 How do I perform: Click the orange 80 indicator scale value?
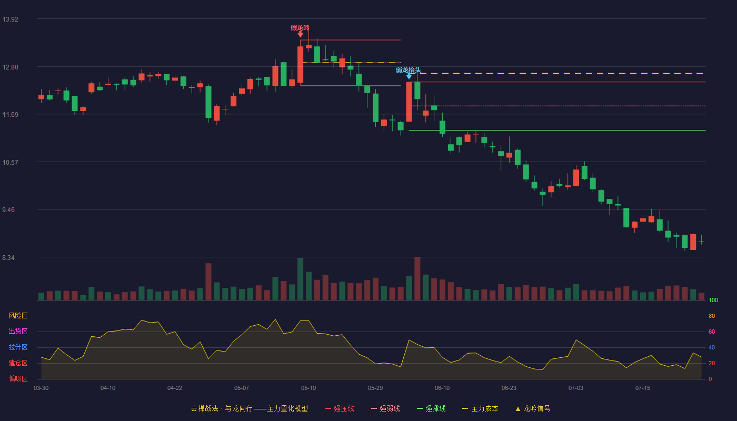tap(712, 316)
